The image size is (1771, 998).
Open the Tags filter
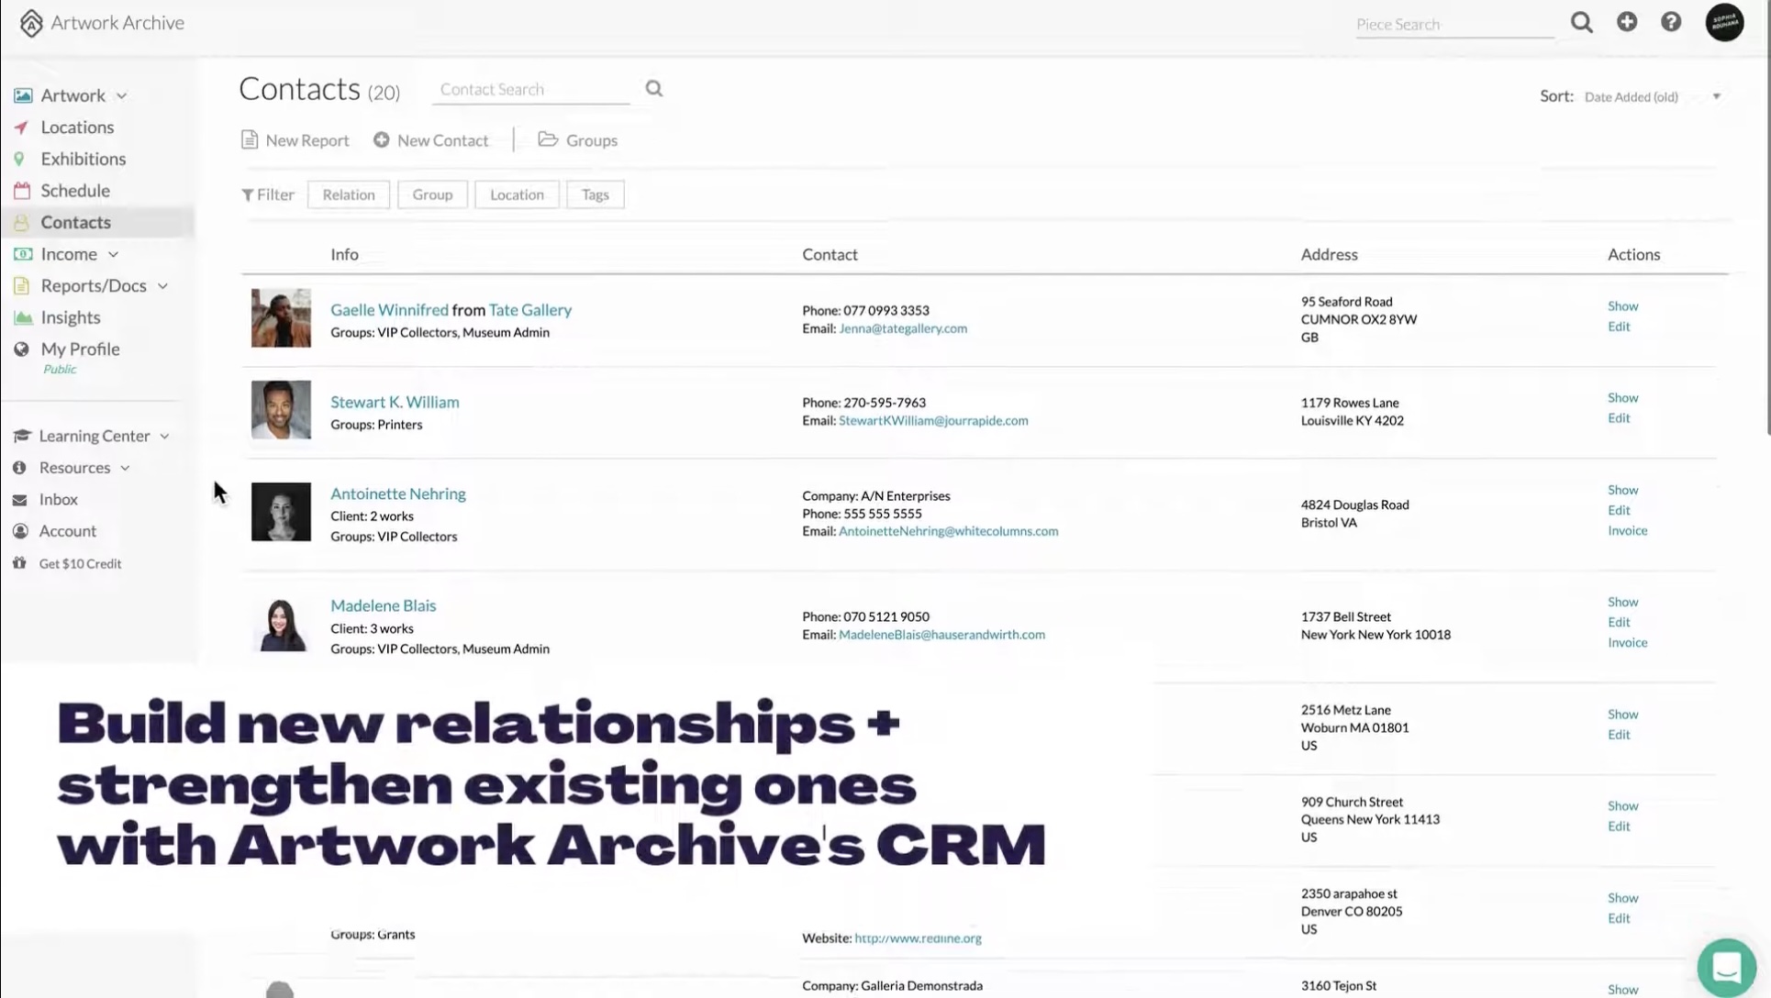click(596, 194)
